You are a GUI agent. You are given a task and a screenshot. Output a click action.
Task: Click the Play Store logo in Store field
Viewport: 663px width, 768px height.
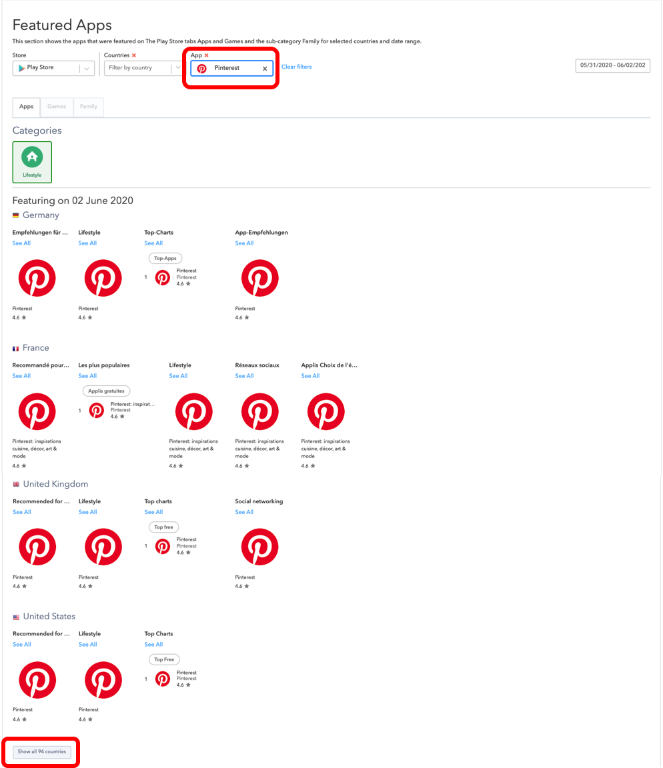tap(21, 68)
